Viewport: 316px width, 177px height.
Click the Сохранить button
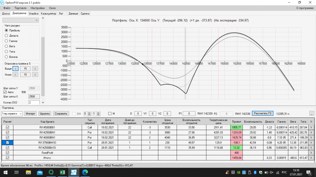click(61, 114)
